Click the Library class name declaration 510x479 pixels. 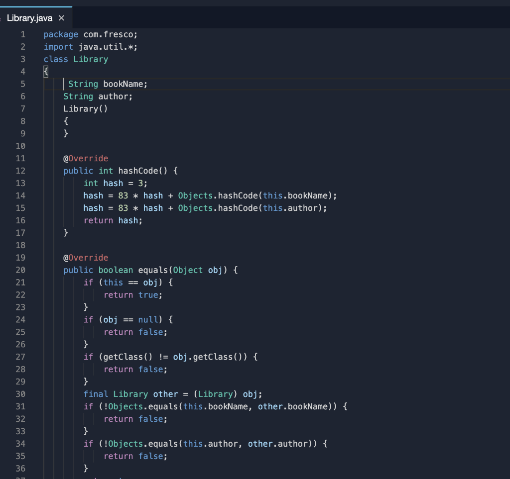pyautogui.click(x=91, y=59)
